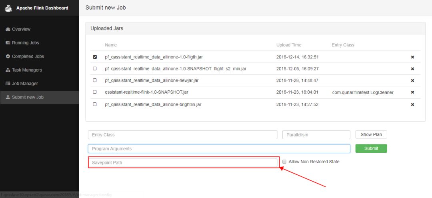Click the Entry Class column header
Viewport: 432px width, 198px height.
343,45
